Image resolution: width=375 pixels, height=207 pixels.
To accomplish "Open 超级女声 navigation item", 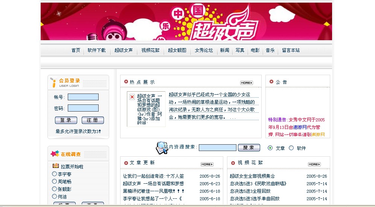I will click(x=123, y=50).
